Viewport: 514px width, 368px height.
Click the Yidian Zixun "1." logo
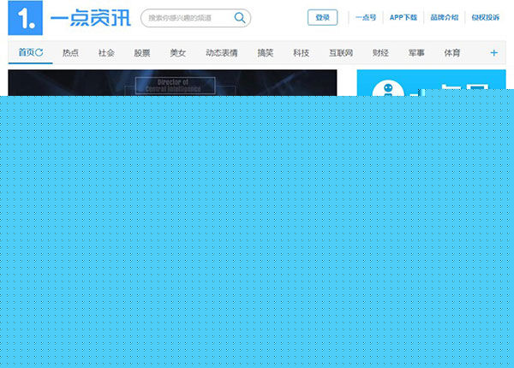pos(25,18)
